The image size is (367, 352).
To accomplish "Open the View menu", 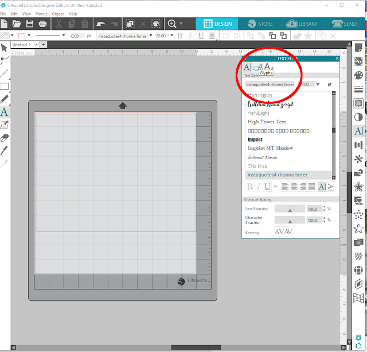I will tap(26, 14).
